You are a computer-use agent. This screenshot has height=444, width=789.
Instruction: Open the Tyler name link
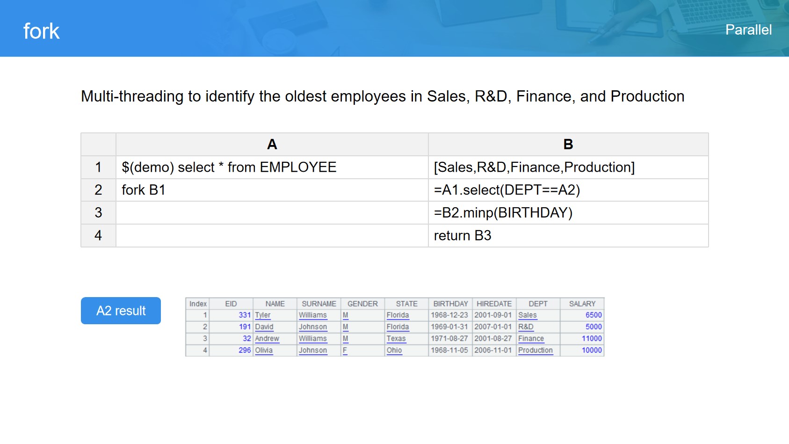[x=263, y=315]
